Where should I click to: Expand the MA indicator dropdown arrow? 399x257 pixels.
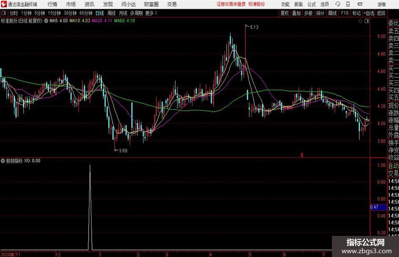coord(46,21)
